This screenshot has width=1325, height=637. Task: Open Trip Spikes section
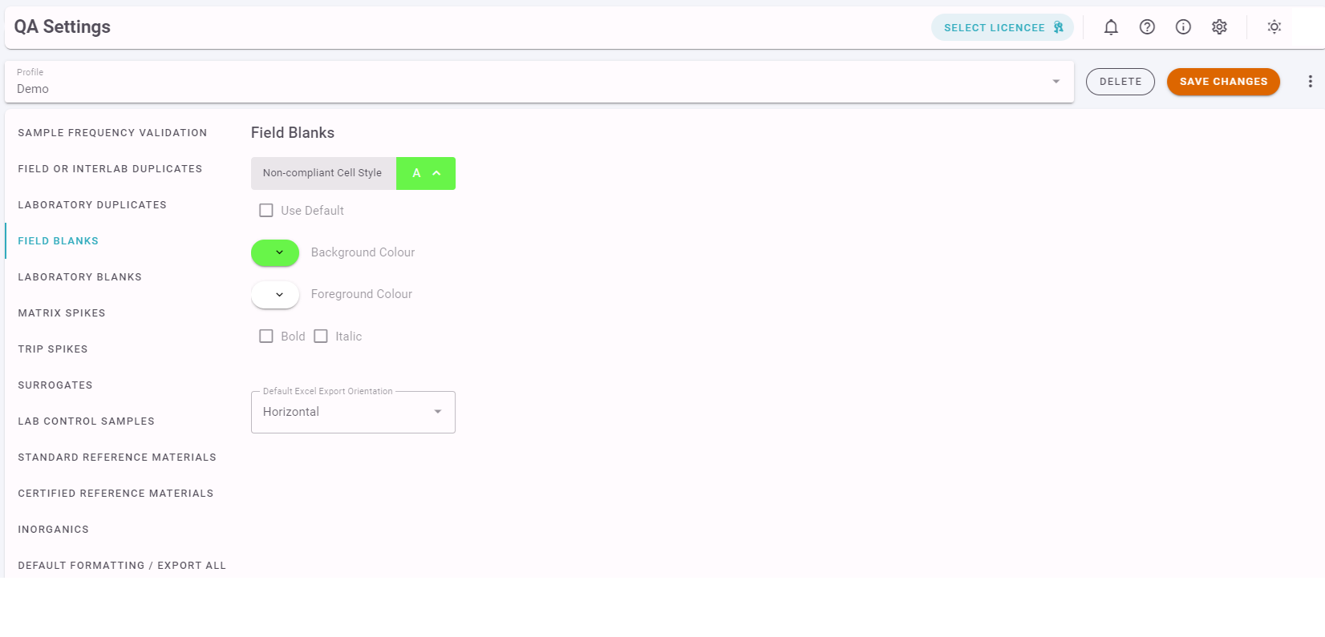pos(53,349)
